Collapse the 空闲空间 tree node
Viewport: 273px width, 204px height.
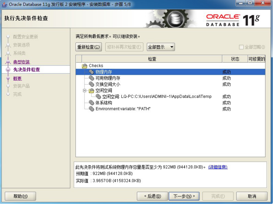click(x=85, y=90)
